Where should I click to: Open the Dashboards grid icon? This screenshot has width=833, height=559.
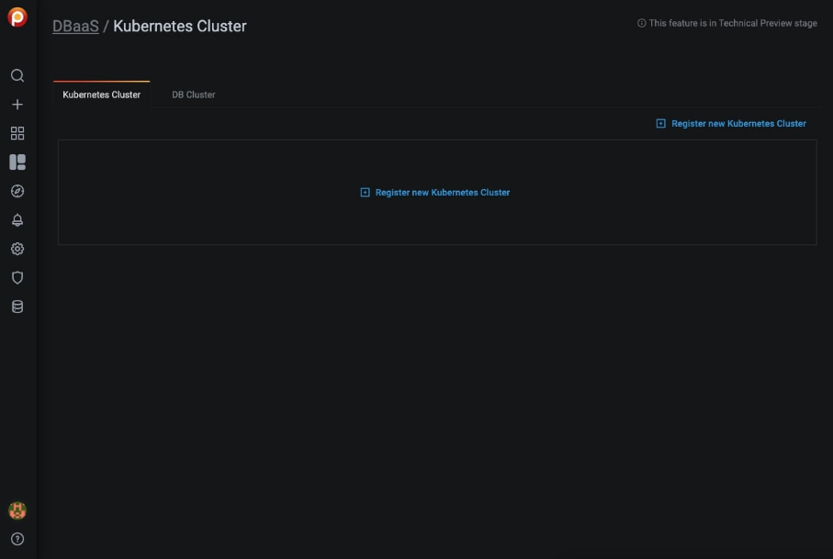[17, 133]
